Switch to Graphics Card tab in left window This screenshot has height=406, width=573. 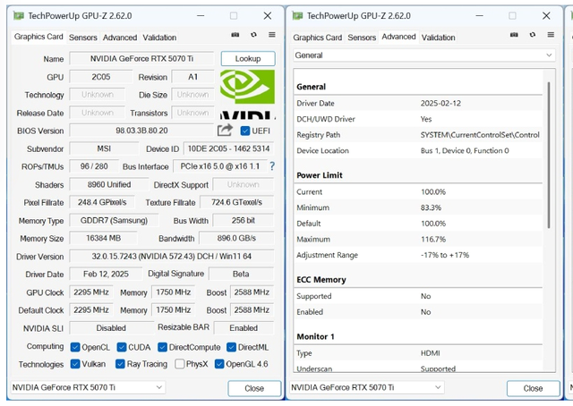click(x=38, y=37)
